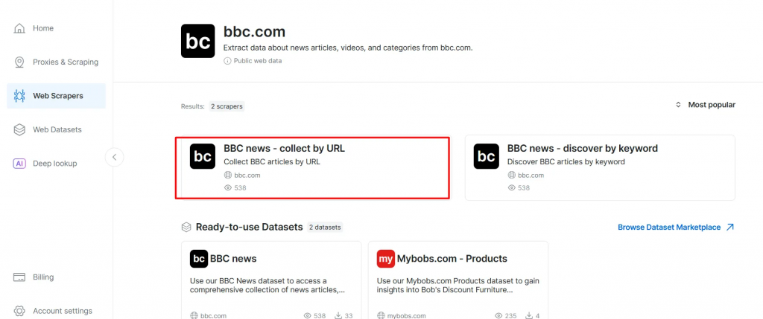Viewport: 763px width, 319px height.
Task: Click the Home icon in sidebar
Action: (x=19, y=28)
